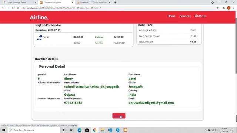Viewport: 237px width, 133px height.
Task: Open a new browser tab
Action: point(115,3)
